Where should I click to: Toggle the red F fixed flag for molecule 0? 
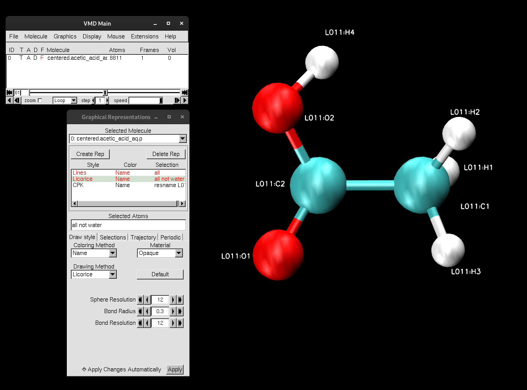(42, 58)
